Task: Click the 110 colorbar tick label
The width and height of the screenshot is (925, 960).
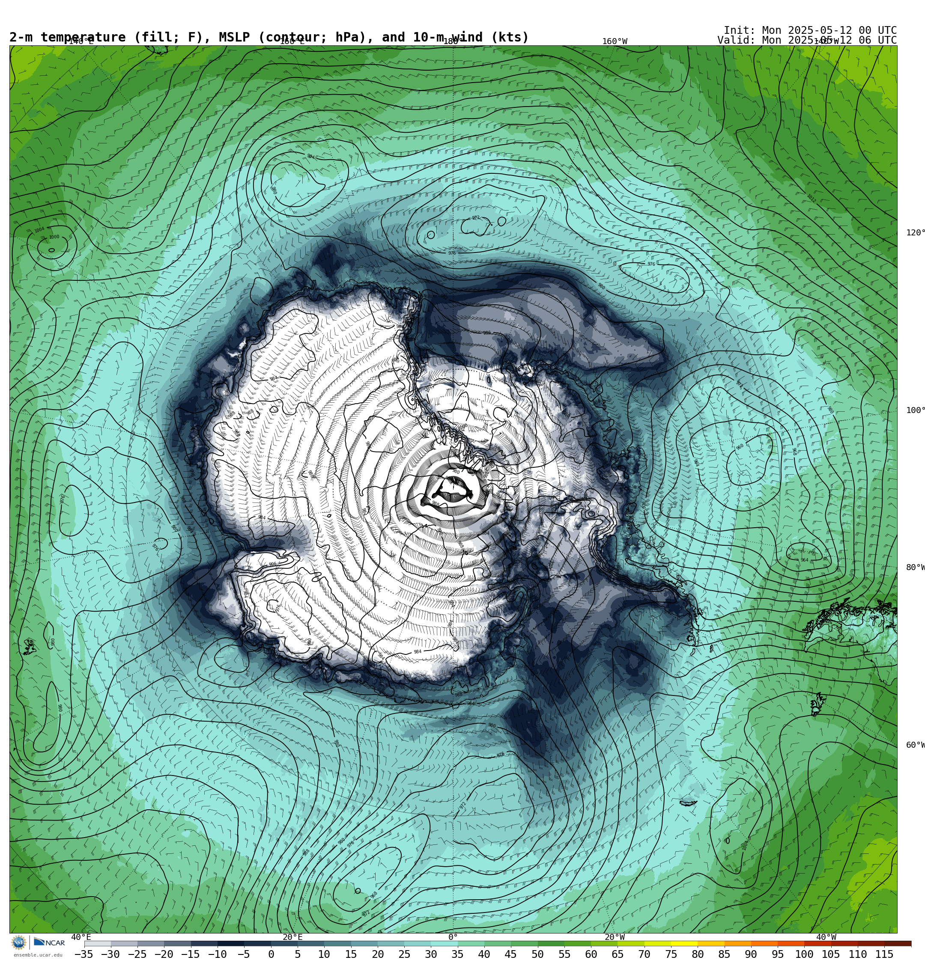Action: click(858, 954)
